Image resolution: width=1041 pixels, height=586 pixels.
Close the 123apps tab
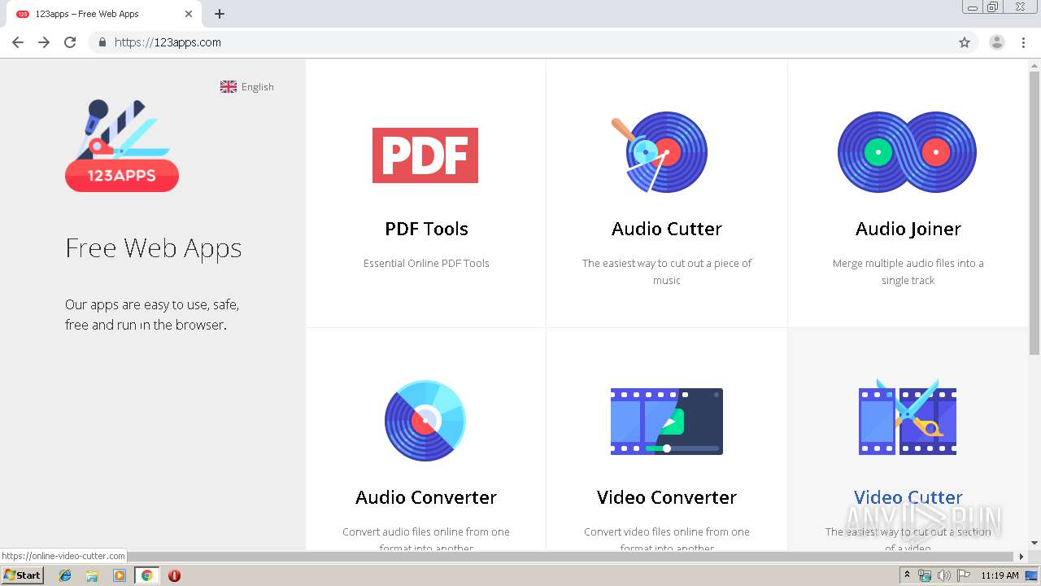coord(189,14)
